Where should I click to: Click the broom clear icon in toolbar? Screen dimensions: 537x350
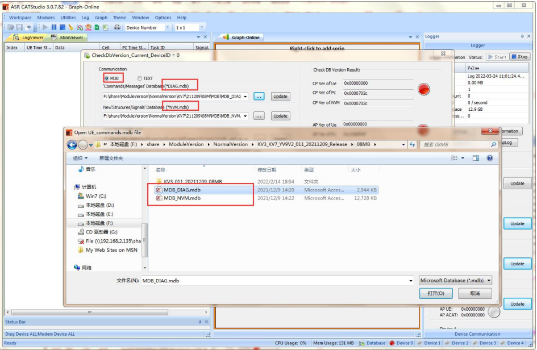[70, 27]
